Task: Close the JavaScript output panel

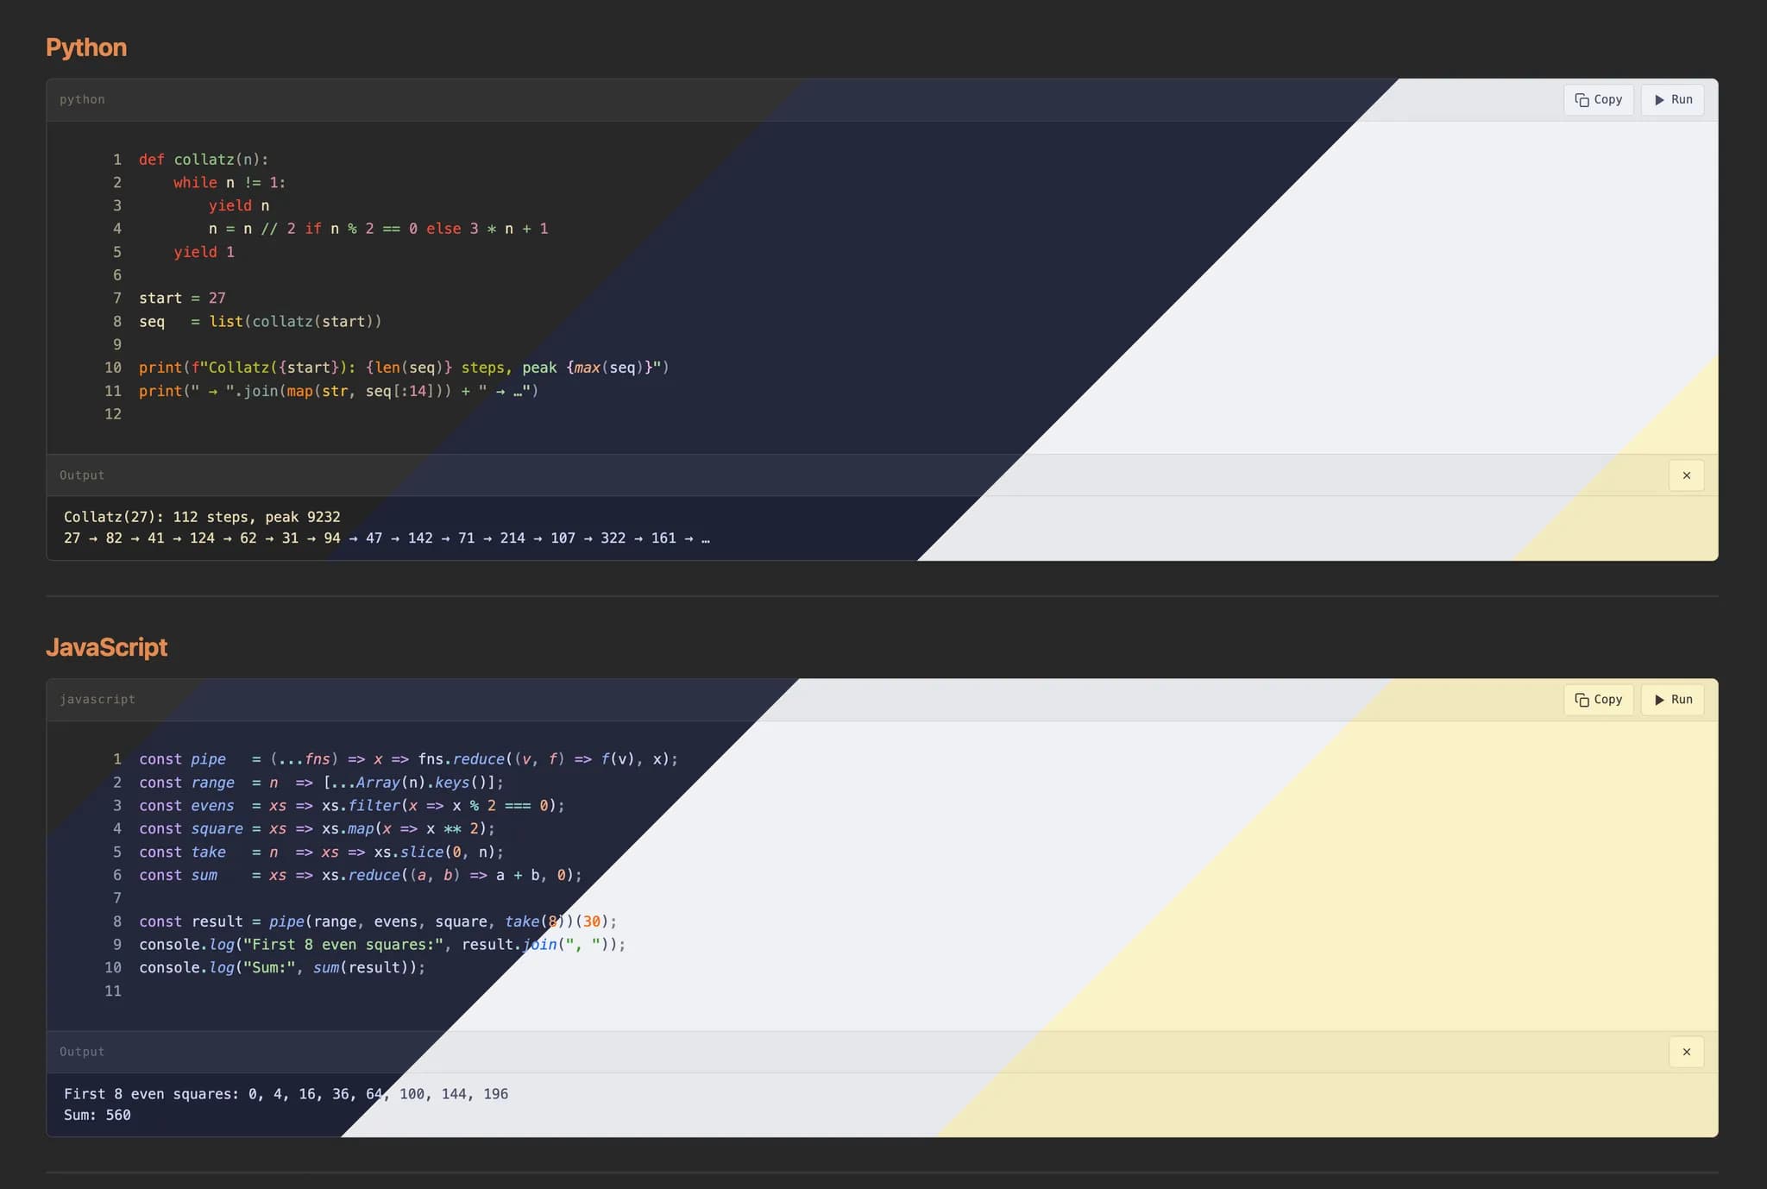Action: (x=1686, y=1052)
